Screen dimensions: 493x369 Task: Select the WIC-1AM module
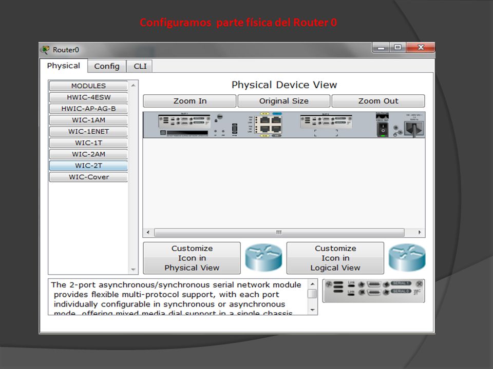[x=88, y=120]
